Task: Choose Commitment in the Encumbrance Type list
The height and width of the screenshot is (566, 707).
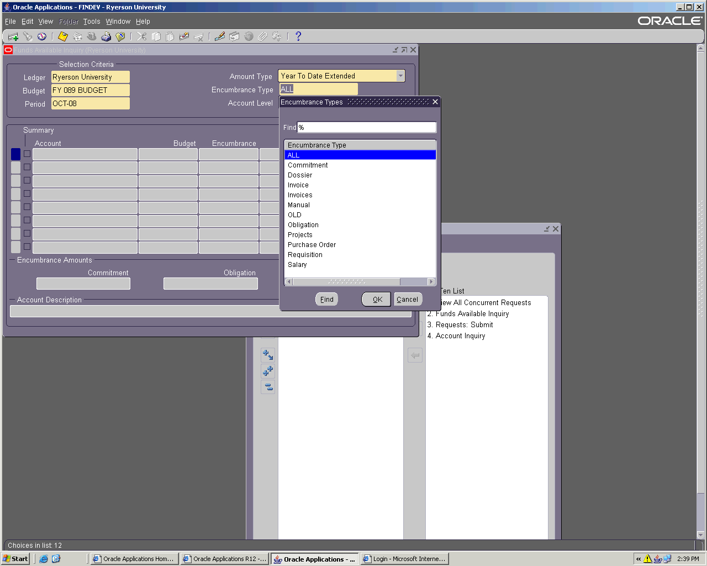Action: pyautogui.click(x=308, y=165)
